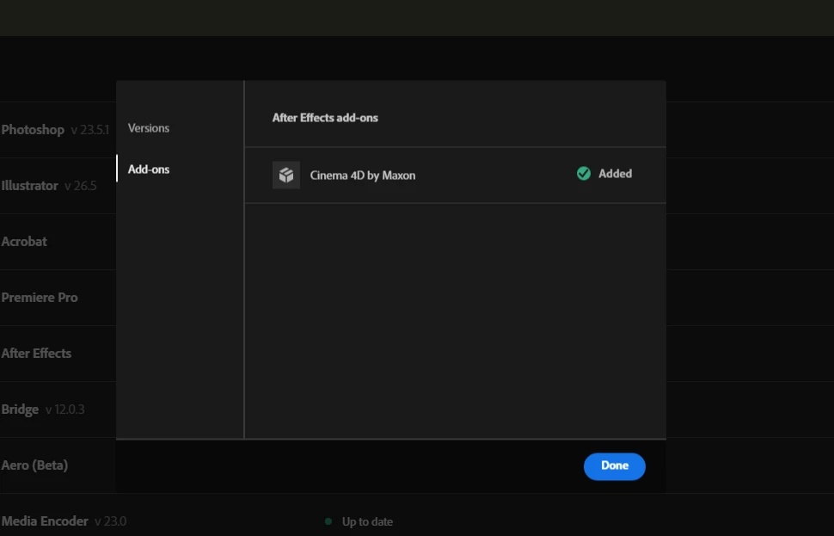The height and width of the screenshot is (536, 834).
Task: Select Aero (Beta) in the background list
Action: pyautogui.click(x=34, y=465)
